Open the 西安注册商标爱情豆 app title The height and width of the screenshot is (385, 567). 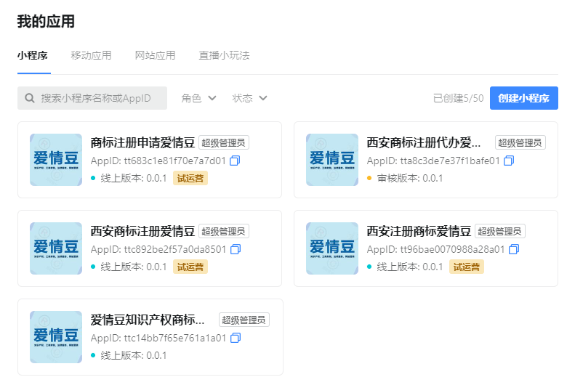pyautogui.click(x=419, y=232)
